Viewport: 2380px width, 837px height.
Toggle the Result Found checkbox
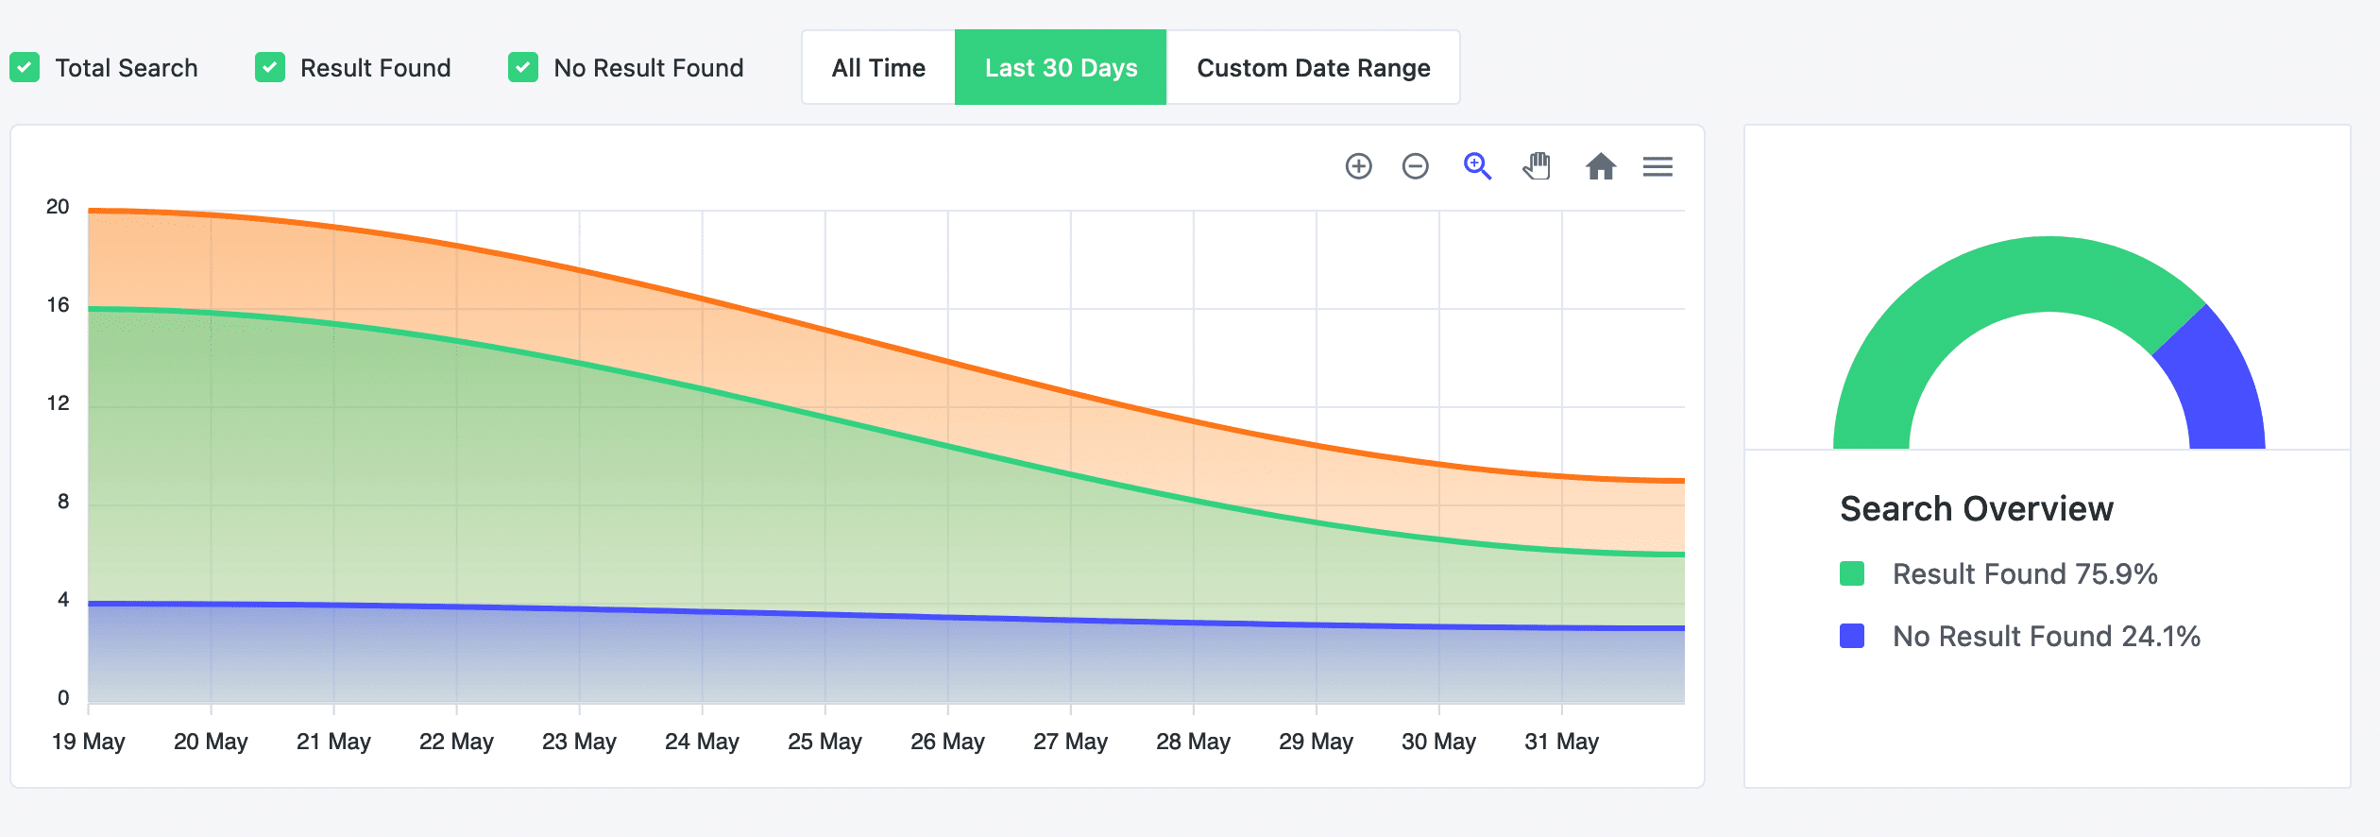click(270, 68)
